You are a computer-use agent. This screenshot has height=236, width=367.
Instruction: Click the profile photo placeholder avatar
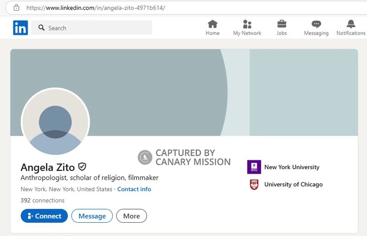[x=56, y=122]
